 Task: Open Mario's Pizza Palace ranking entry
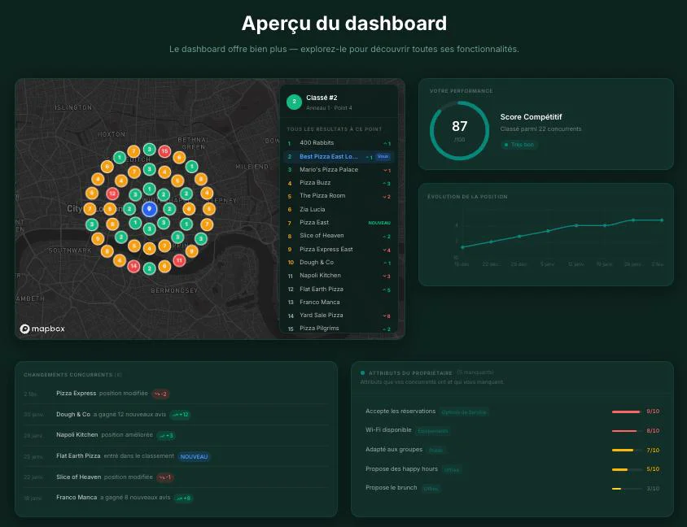[x=329, y=169]
